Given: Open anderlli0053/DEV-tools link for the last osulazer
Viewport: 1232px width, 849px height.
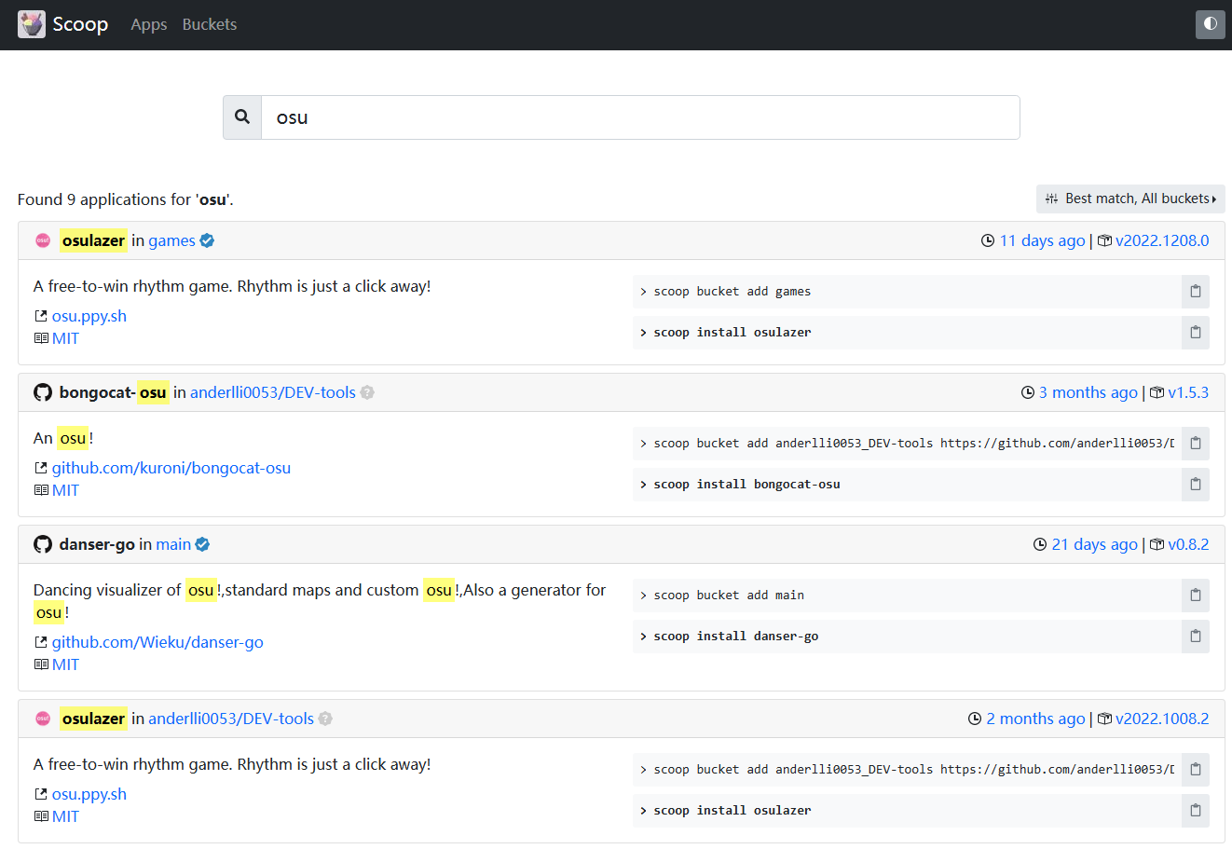Looking at the screenshot, I should point(231,719).
